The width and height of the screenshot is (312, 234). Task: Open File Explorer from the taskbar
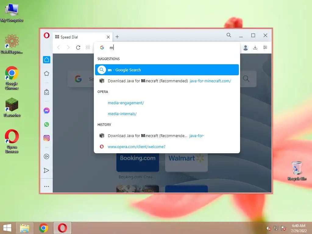point(25,228)
